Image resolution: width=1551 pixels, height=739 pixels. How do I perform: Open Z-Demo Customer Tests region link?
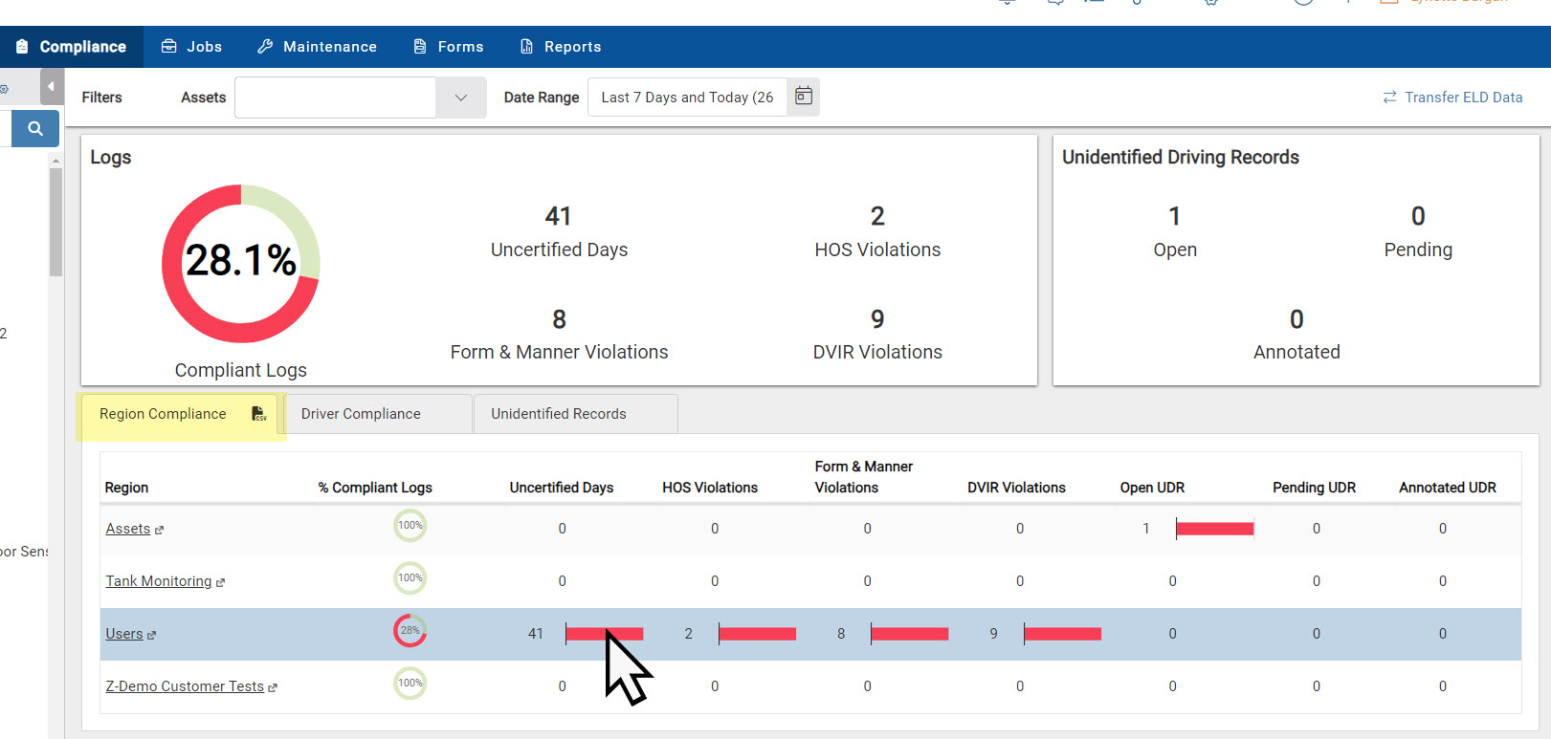(x=185, y=686)
